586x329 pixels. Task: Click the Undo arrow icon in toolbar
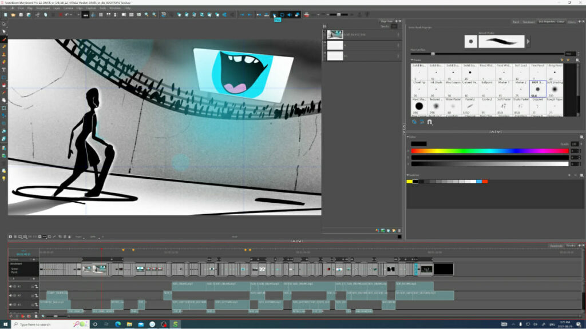68,14
